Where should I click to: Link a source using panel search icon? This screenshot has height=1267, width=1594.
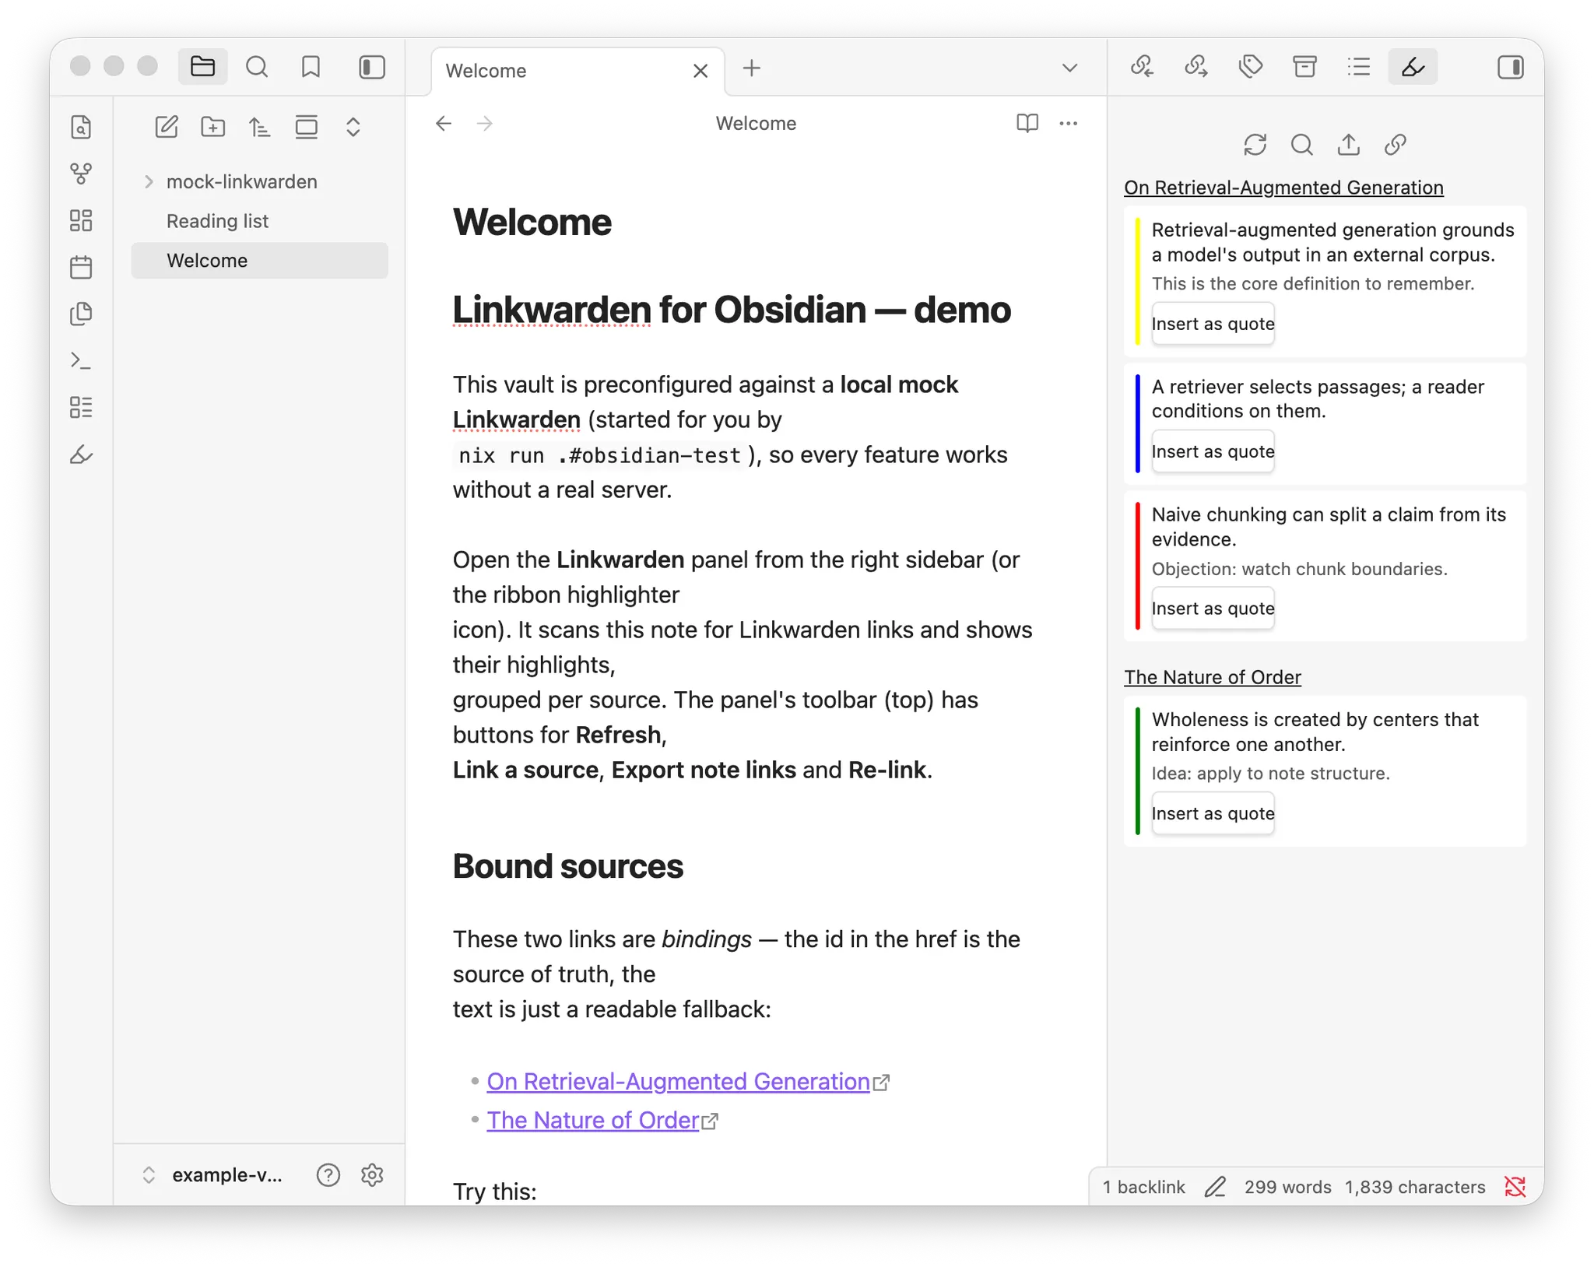1302,145
